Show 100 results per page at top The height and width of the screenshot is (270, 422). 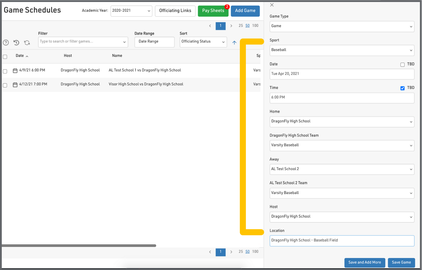[x=255, y=25]
